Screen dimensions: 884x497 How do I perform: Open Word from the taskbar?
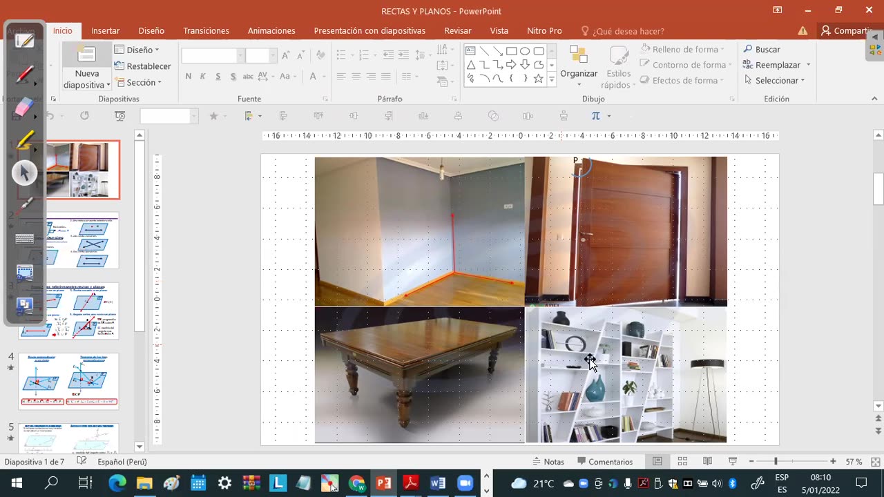(438, 483)
